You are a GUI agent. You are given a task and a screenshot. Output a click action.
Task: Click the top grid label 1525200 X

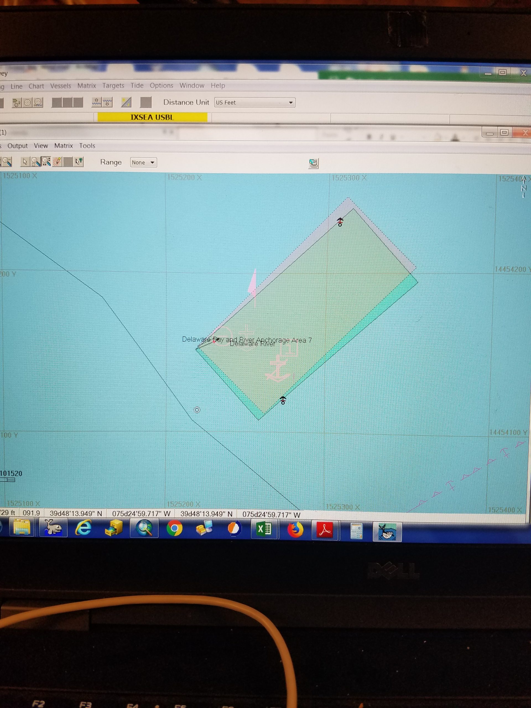coord(185,178)
